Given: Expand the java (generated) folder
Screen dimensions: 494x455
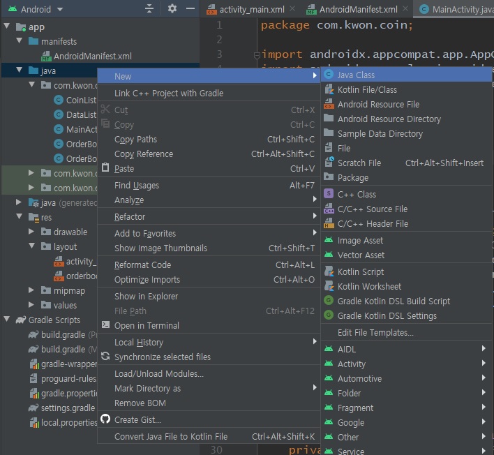Looking at the screenshot, I should pos(19,202).
